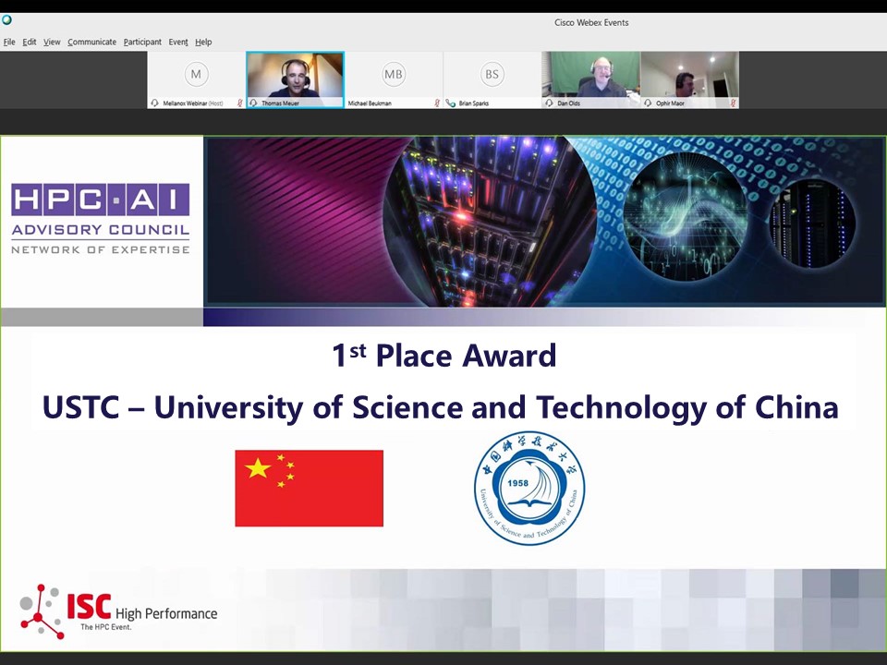
Task: Click the headset icon beside Mellanox Webinar
Action: pos(154,103)
